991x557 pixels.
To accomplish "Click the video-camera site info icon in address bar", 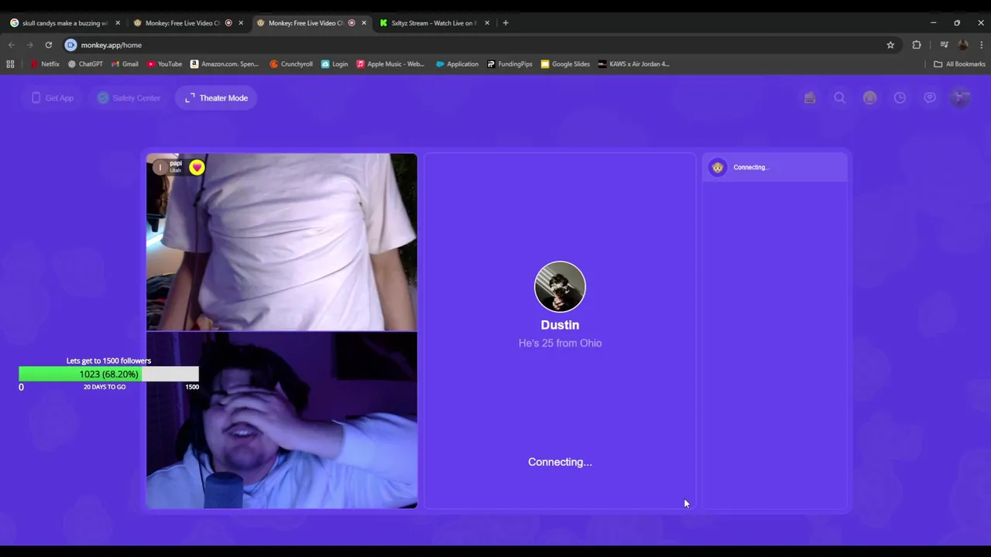I will click(x=70, y=45).
